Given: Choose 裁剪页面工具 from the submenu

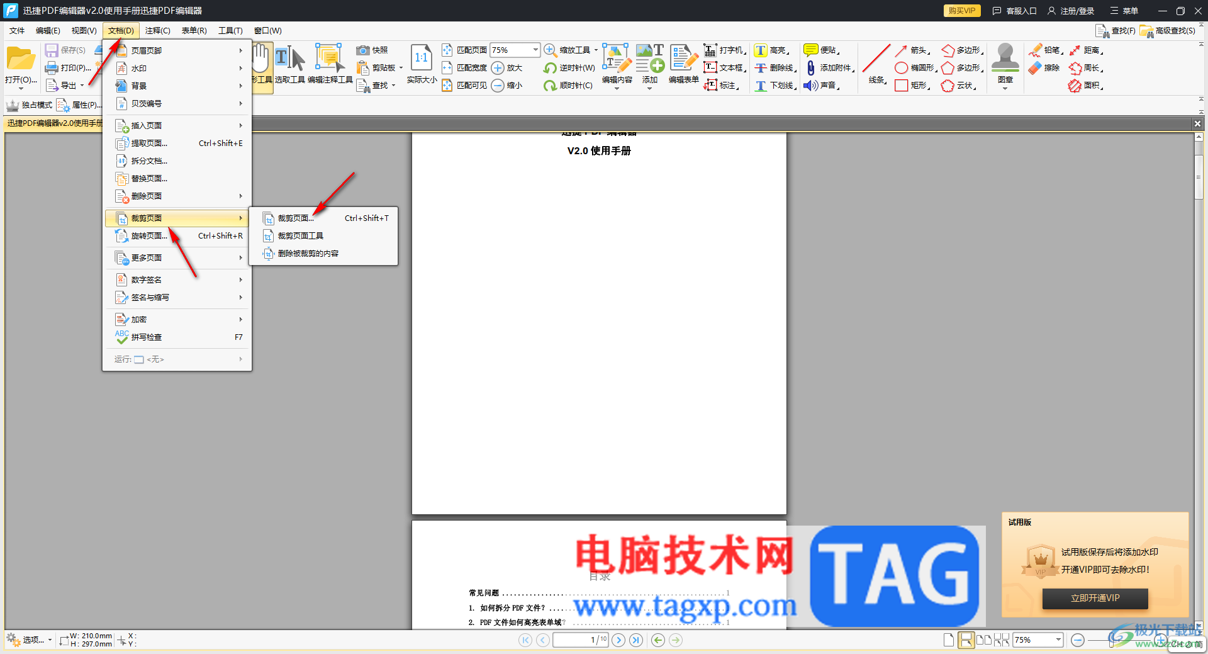Looking at the screenshot, I should (x=324, y=236).
